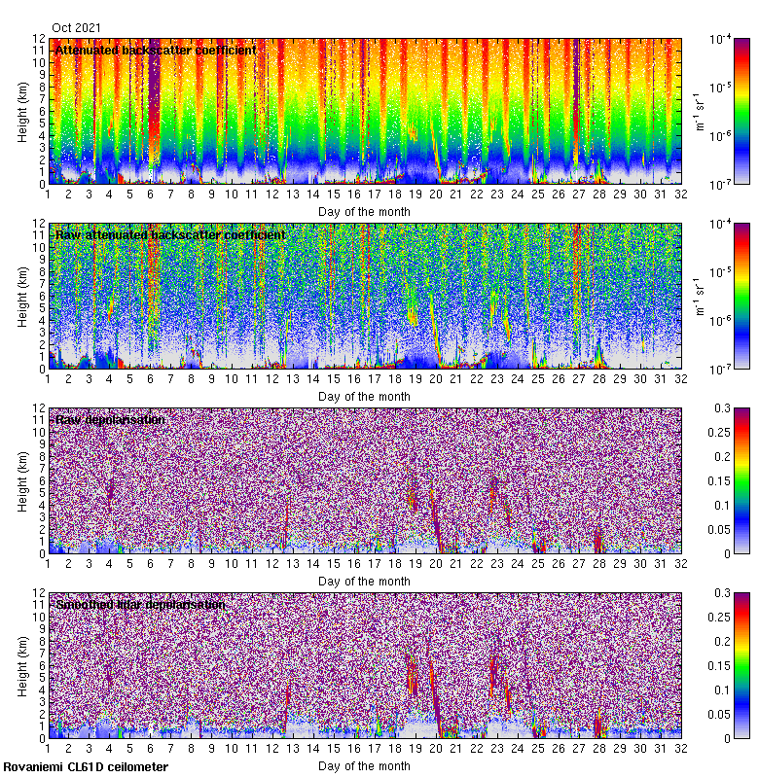This screenshot has width=759, height=778.
Task: Click the Day of the month label at the bottom
Action: 364,765
